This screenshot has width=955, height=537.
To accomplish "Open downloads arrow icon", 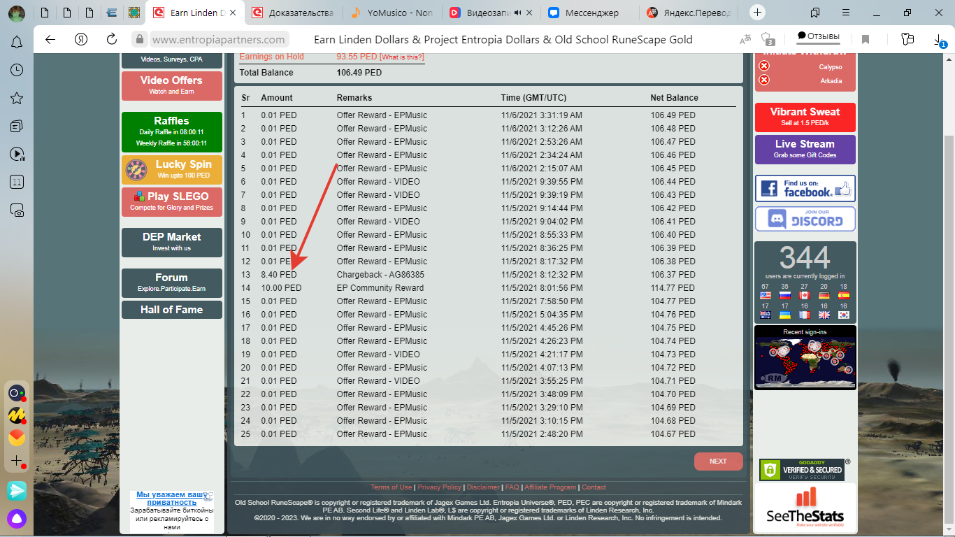I will [x=940, y=41].
